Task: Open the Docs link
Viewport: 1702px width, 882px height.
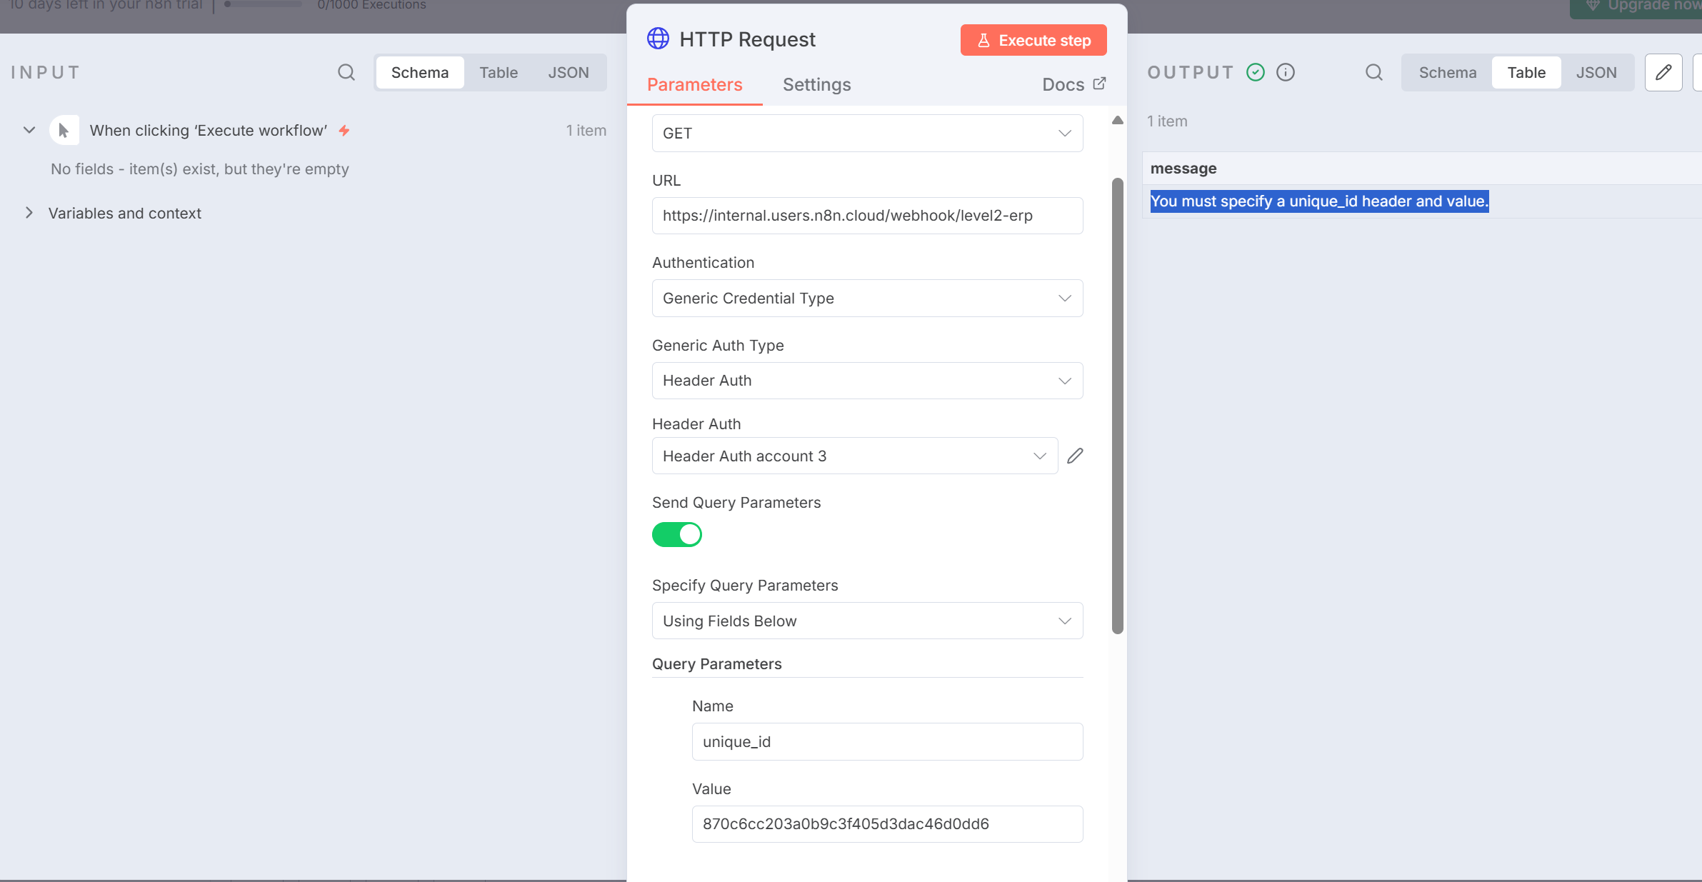Action: [1063, 84]
